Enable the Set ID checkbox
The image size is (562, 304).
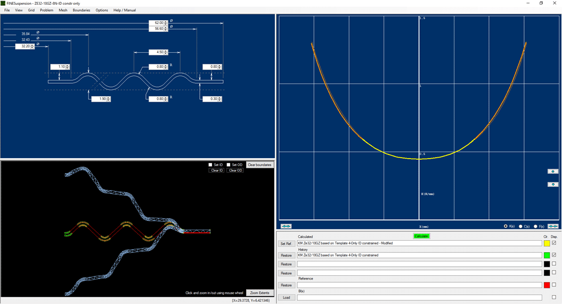coord(210,165)
